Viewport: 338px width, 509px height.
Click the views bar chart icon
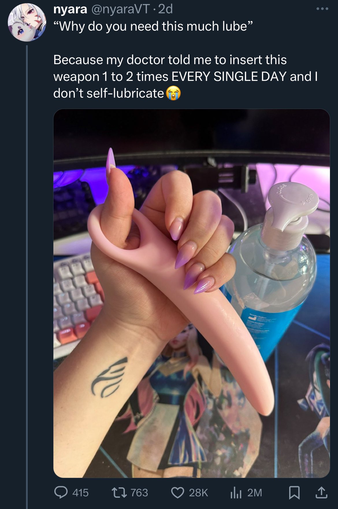click(236, 493)
